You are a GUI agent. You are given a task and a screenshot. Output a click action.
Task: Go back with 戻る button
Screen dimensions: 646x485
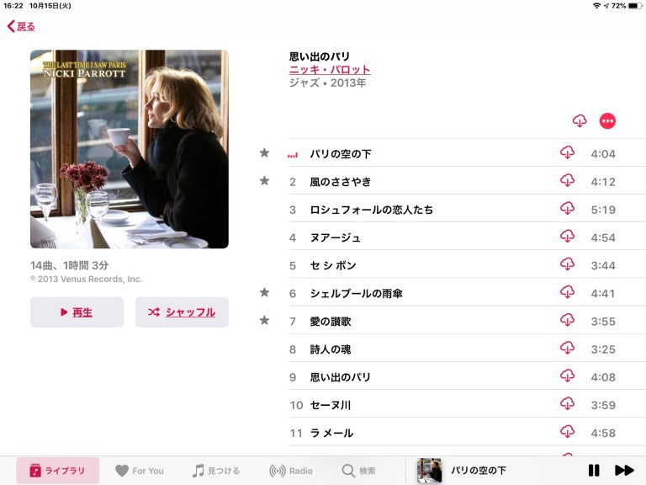(x=21, y=26)
